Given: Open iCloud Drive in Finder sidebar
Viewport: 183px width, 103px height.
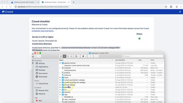Looking at the screenshot, I should click(42, 84).
